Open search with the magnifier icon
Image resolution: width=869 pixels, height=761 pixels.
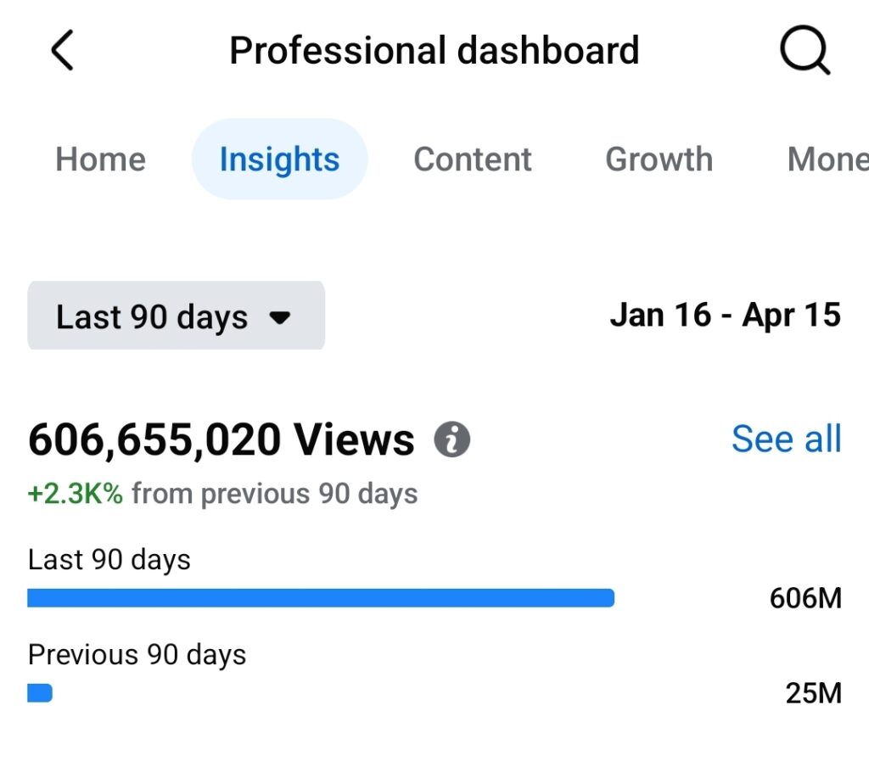tap(804, 51)
